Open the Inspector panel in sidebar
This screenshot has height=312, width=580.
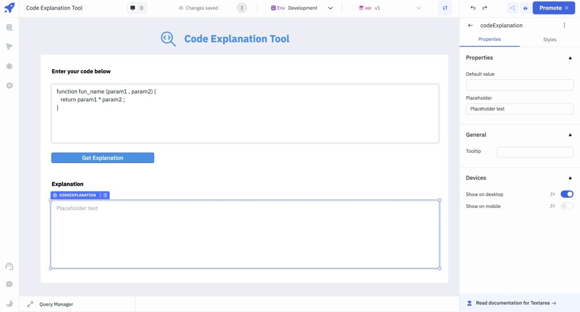point(10,46)
